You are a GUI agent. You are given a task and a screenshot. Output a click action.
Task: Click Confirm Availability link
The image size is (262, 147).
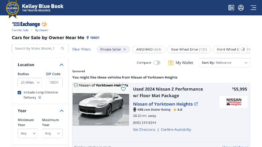click(176, 130)
